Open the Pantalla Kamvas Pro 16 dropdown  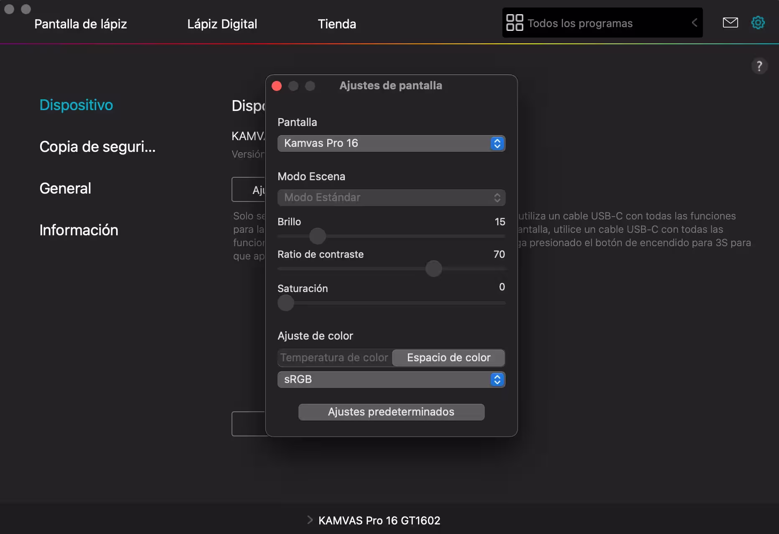coord(391,144)
